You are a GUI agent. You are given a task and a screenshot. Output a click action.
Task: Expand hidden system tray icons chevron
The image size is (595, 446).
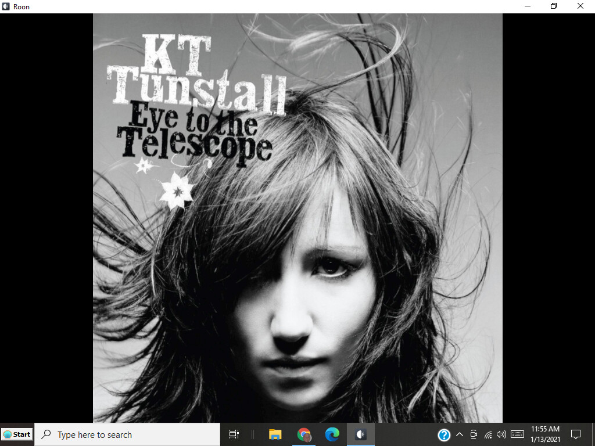[x=459, y=434]
